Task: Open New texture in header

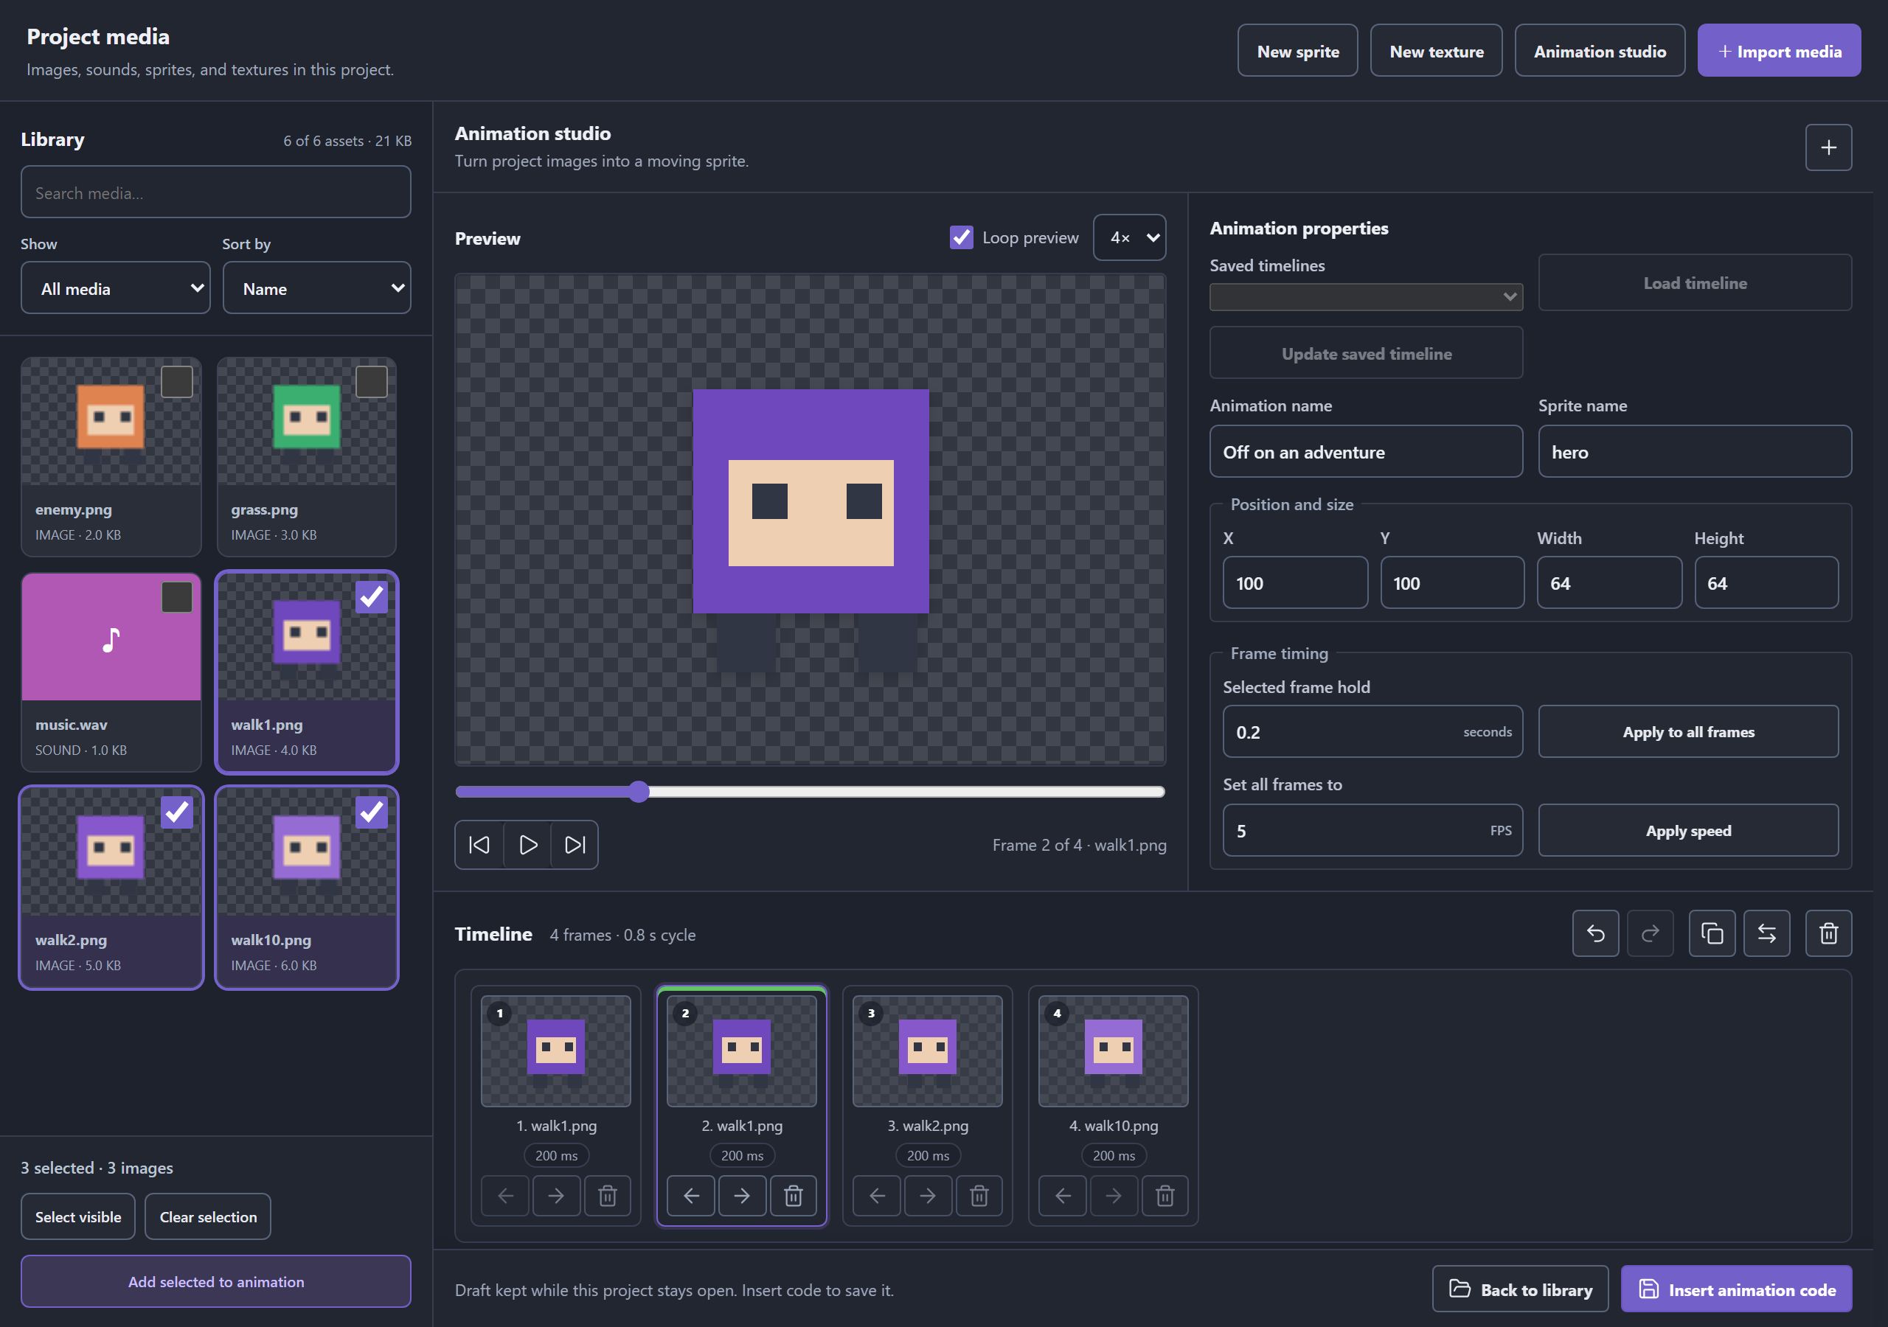Action: [1437, 51]
